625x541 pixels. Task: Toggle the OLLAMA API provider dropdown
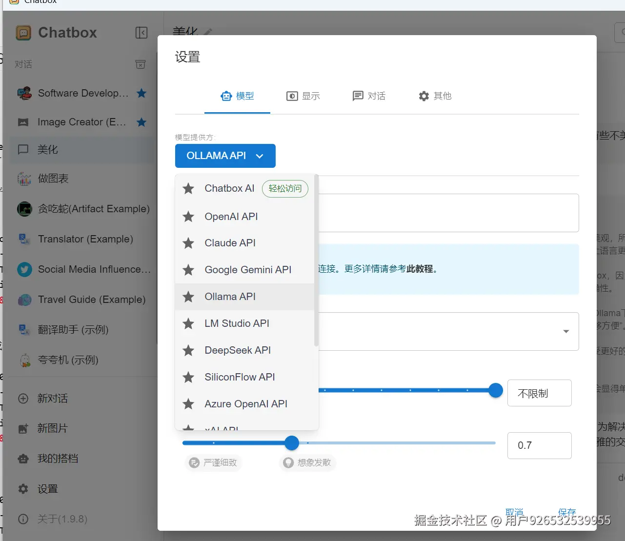[x=225, y=156]
